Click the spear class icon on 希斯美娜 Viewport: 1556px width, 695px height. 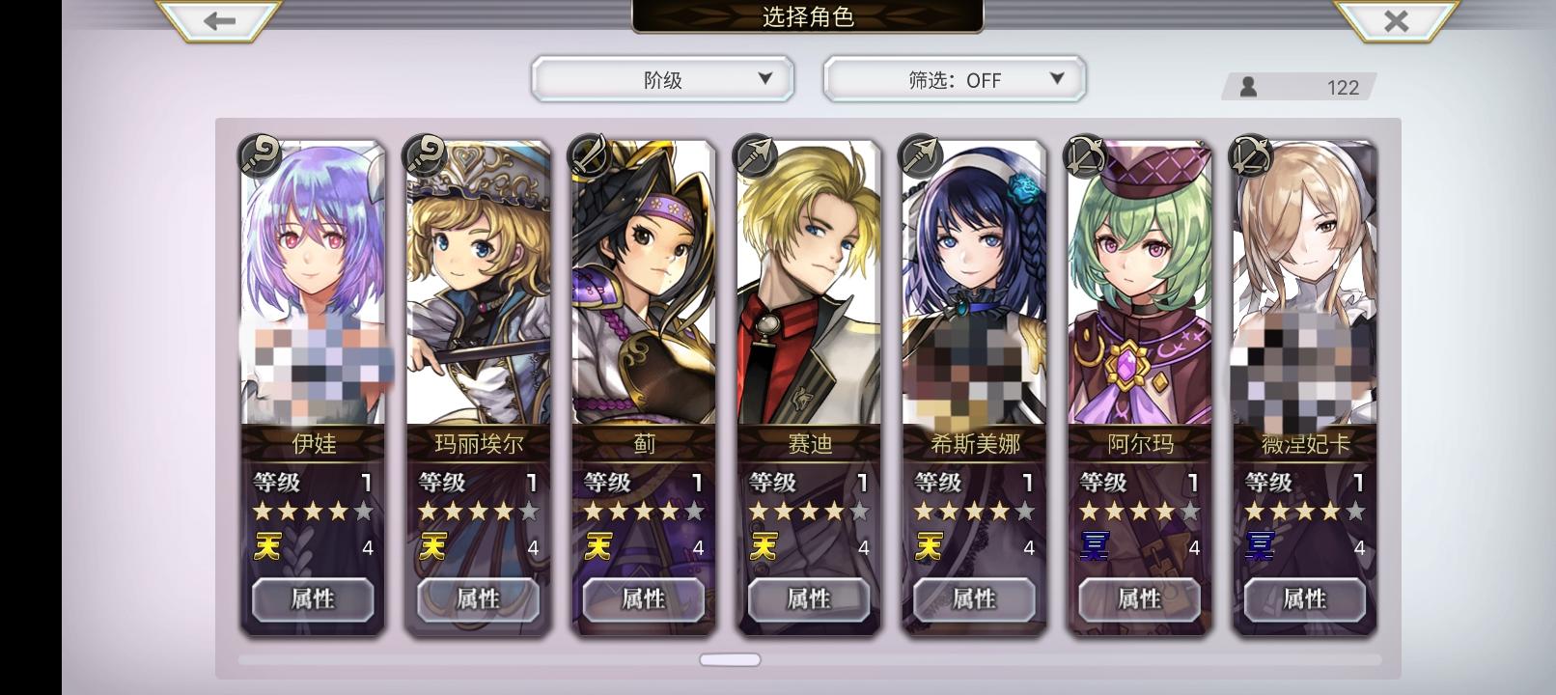(x=920, y=154)
